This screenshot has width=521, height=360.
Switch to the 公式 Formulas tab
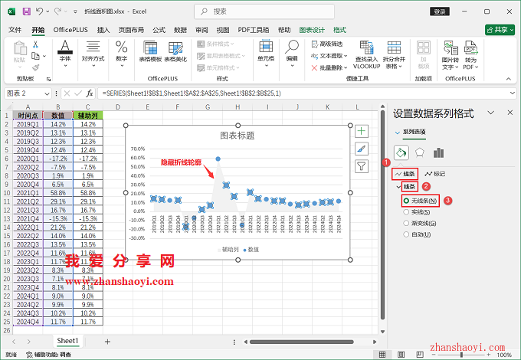click(x=159, y=30)
